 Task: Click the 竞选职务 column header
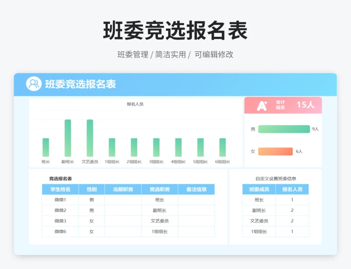click(160, 189)
